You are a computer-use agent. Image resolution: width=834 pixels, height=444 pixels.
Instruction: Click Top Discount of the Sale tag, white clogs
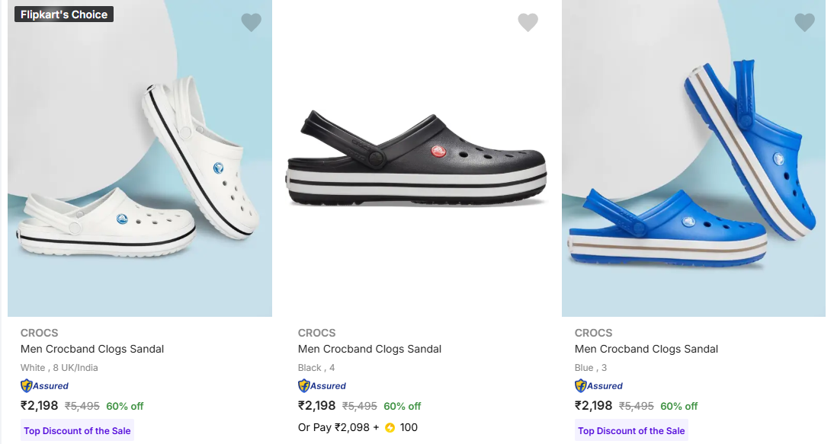(x=77, y=431)
